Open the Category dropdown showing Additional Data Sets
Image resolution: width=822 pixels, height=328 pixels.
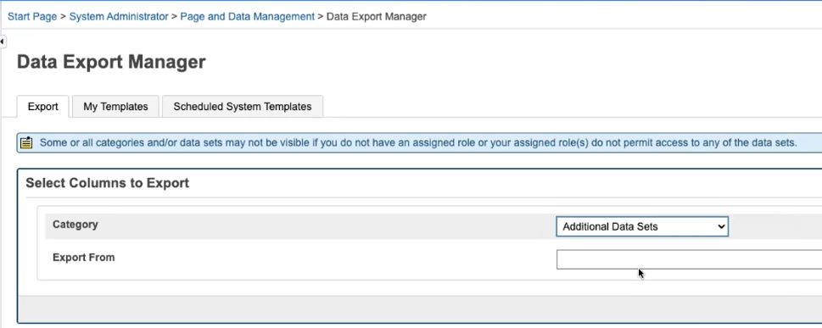[641, 226]
